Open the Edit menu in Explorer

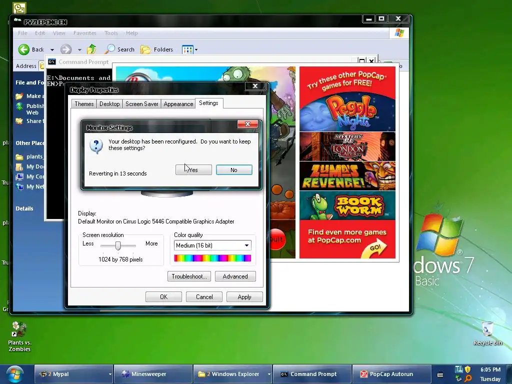(40, 33)
